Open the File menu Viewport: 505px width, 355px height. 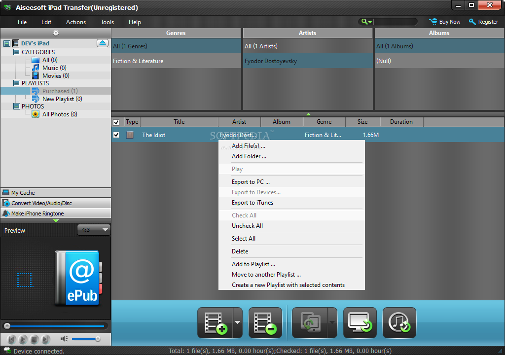pos(22,22)
